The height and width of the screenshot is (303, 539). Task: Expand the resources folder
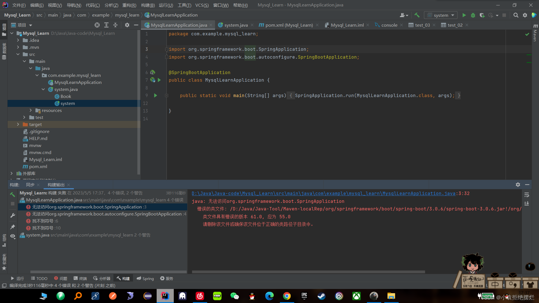pos(31,111)
